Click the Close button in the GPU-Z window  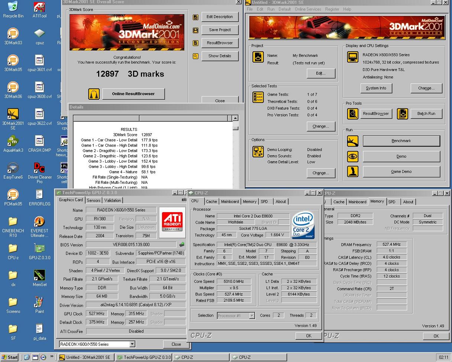click(x=176, y=344)
